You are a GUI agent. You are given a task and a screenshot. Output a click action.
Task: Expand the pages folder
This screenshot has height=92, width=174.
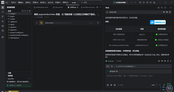click(7, 16)
